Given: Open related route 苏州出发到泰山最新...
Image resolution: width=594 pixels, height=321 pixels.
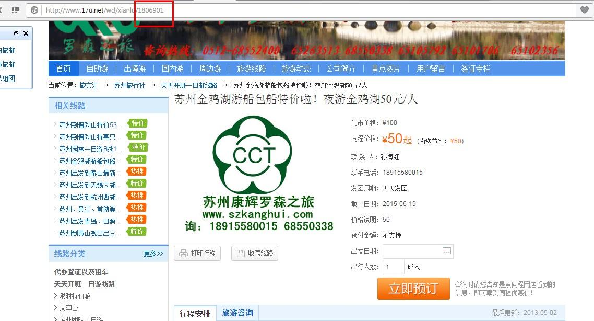Looking at the screenshot, I should (90, 173).
